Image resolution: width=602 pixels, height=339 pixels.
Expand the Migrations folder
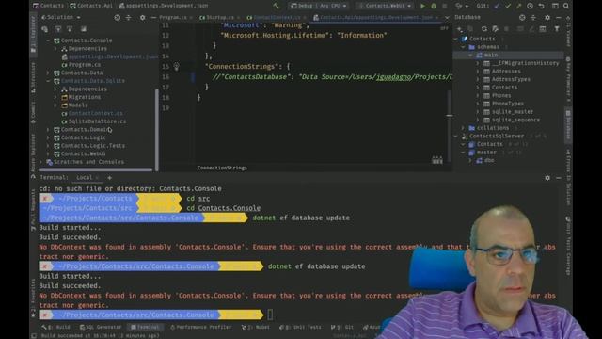click(x=55, y=97)
